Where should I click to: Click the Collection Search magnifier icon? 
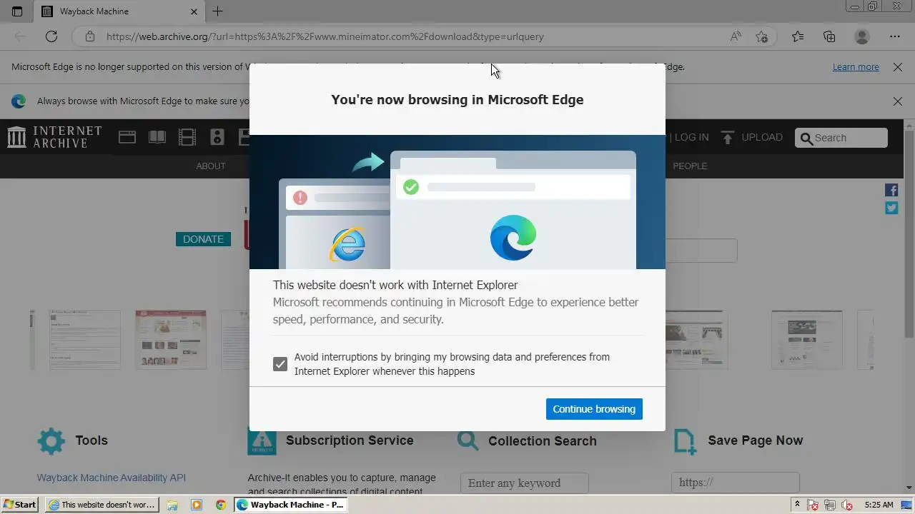click(468, 440)
